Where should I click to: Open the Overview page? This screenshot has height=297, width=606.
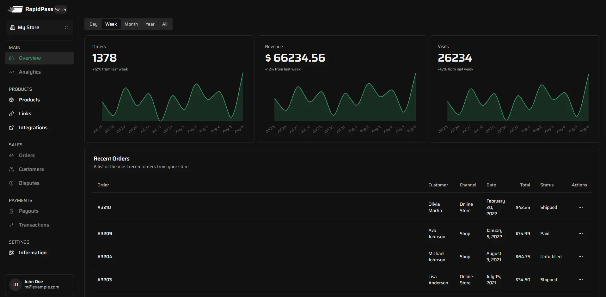[30, 58]
